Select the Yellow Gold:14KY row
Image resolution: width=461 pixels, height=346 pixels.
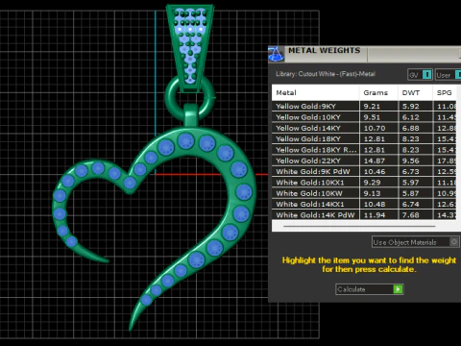pos(364,128)
